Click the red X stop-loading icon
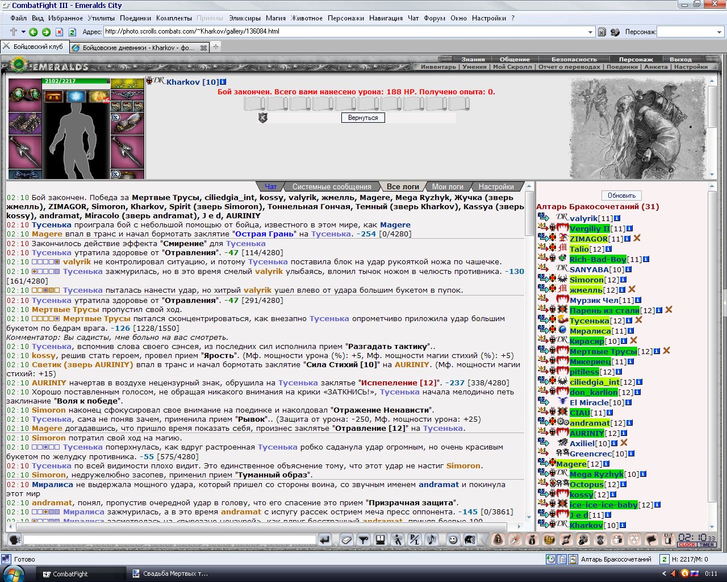 (x=59, y=32)
